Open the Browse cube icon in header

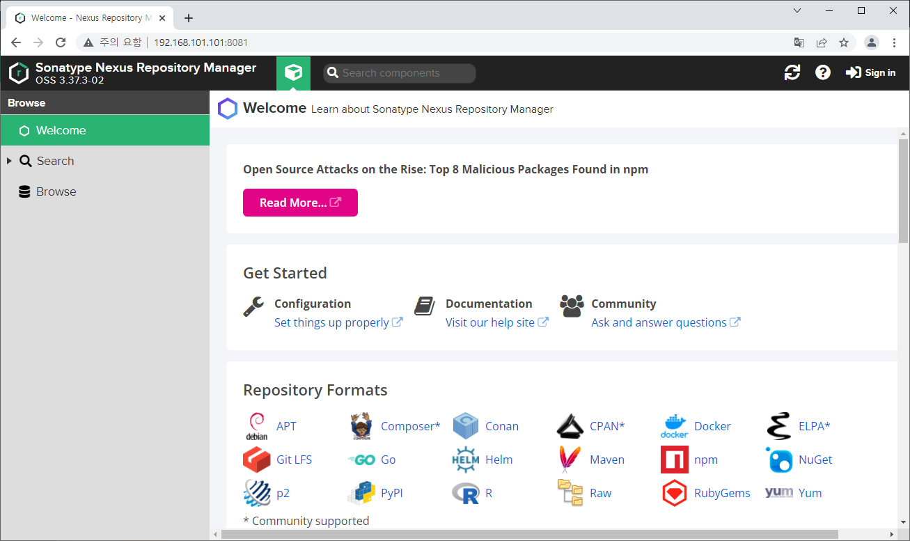click(293, 73)
